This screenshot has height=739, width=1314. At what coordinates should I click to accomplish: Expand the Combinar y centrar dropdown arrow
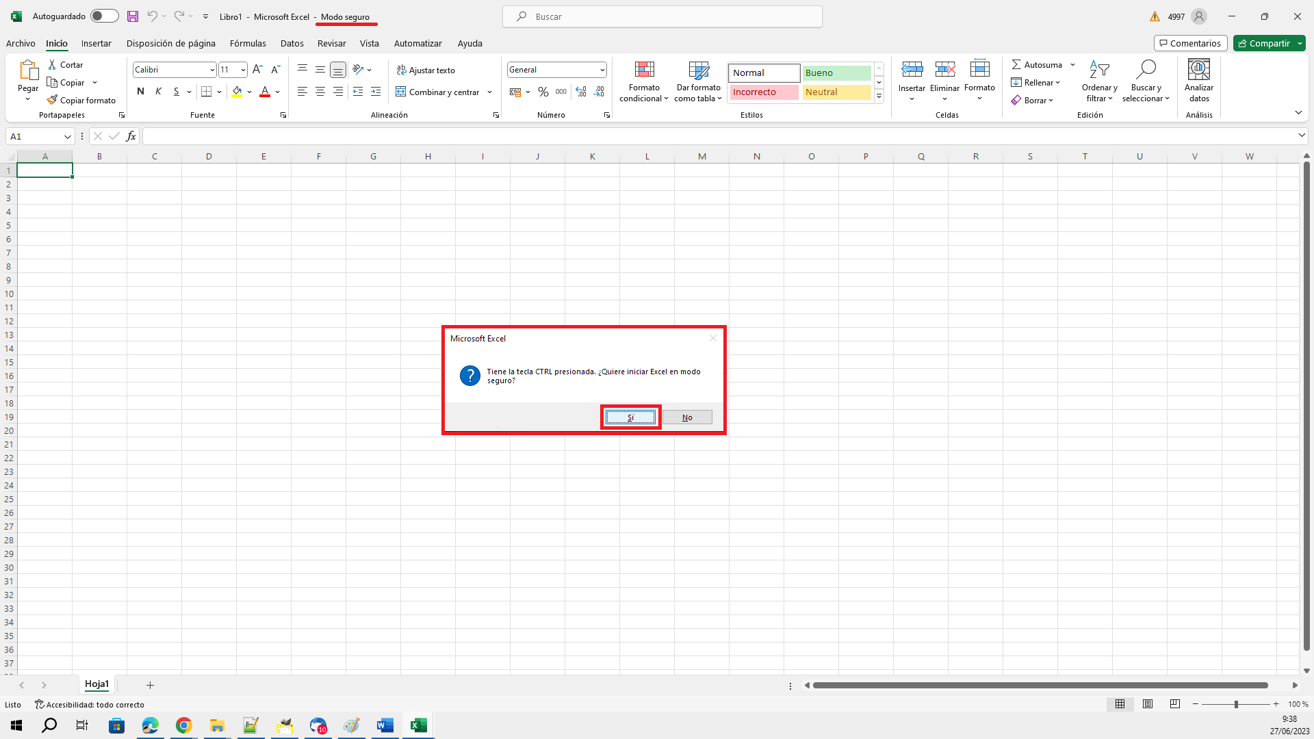pyautogui.click(x=489, y=92)
